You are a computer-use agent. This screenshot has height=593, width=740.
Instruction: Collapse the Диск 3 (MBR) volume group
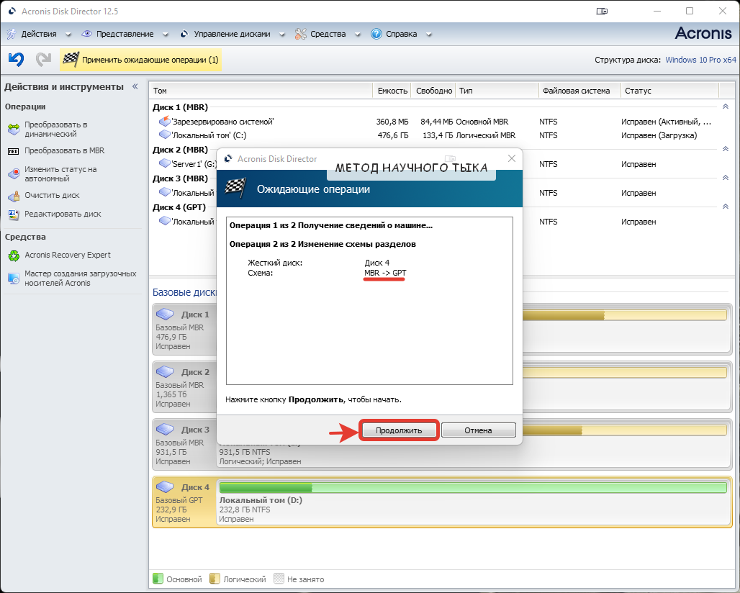pyautogui.click(x=726, y=178)
